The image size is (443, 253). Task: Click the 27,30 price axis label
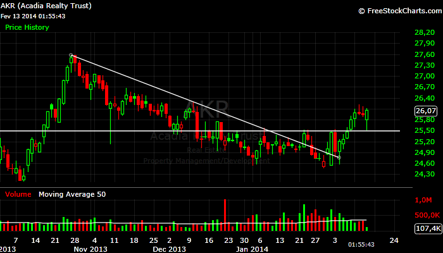425,65
